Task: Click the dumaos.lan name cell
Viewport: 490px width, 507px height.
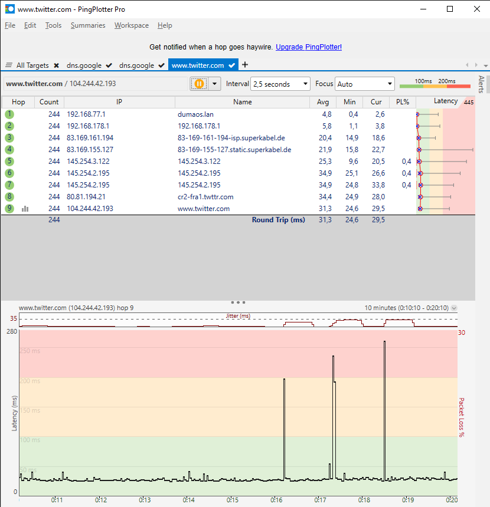Action: (x=195, y=114)
